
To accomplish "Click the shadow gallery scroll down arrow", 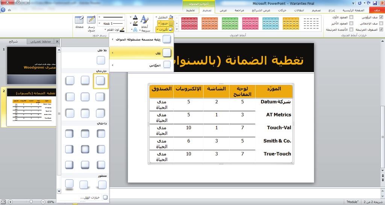I will pyautogui.click(x=59, y=191).
